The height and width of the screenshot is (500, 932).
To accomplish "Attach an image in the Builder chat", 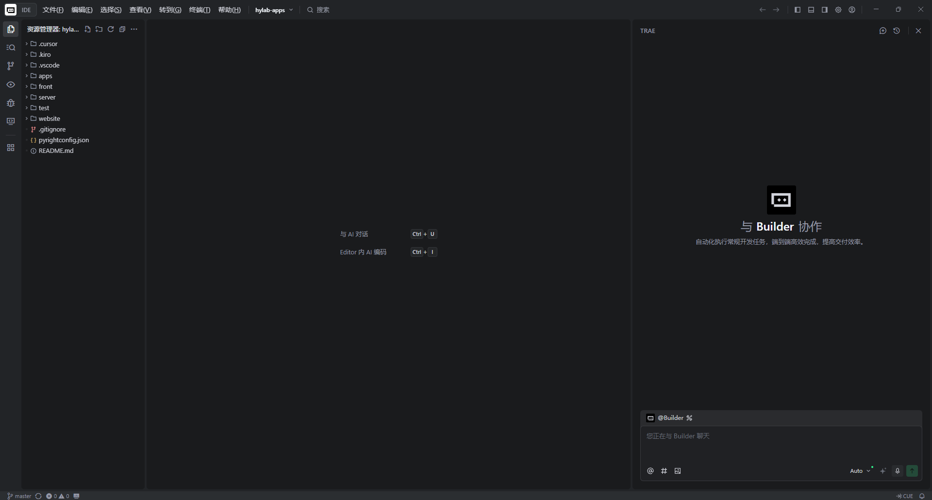I will [678, 470].
